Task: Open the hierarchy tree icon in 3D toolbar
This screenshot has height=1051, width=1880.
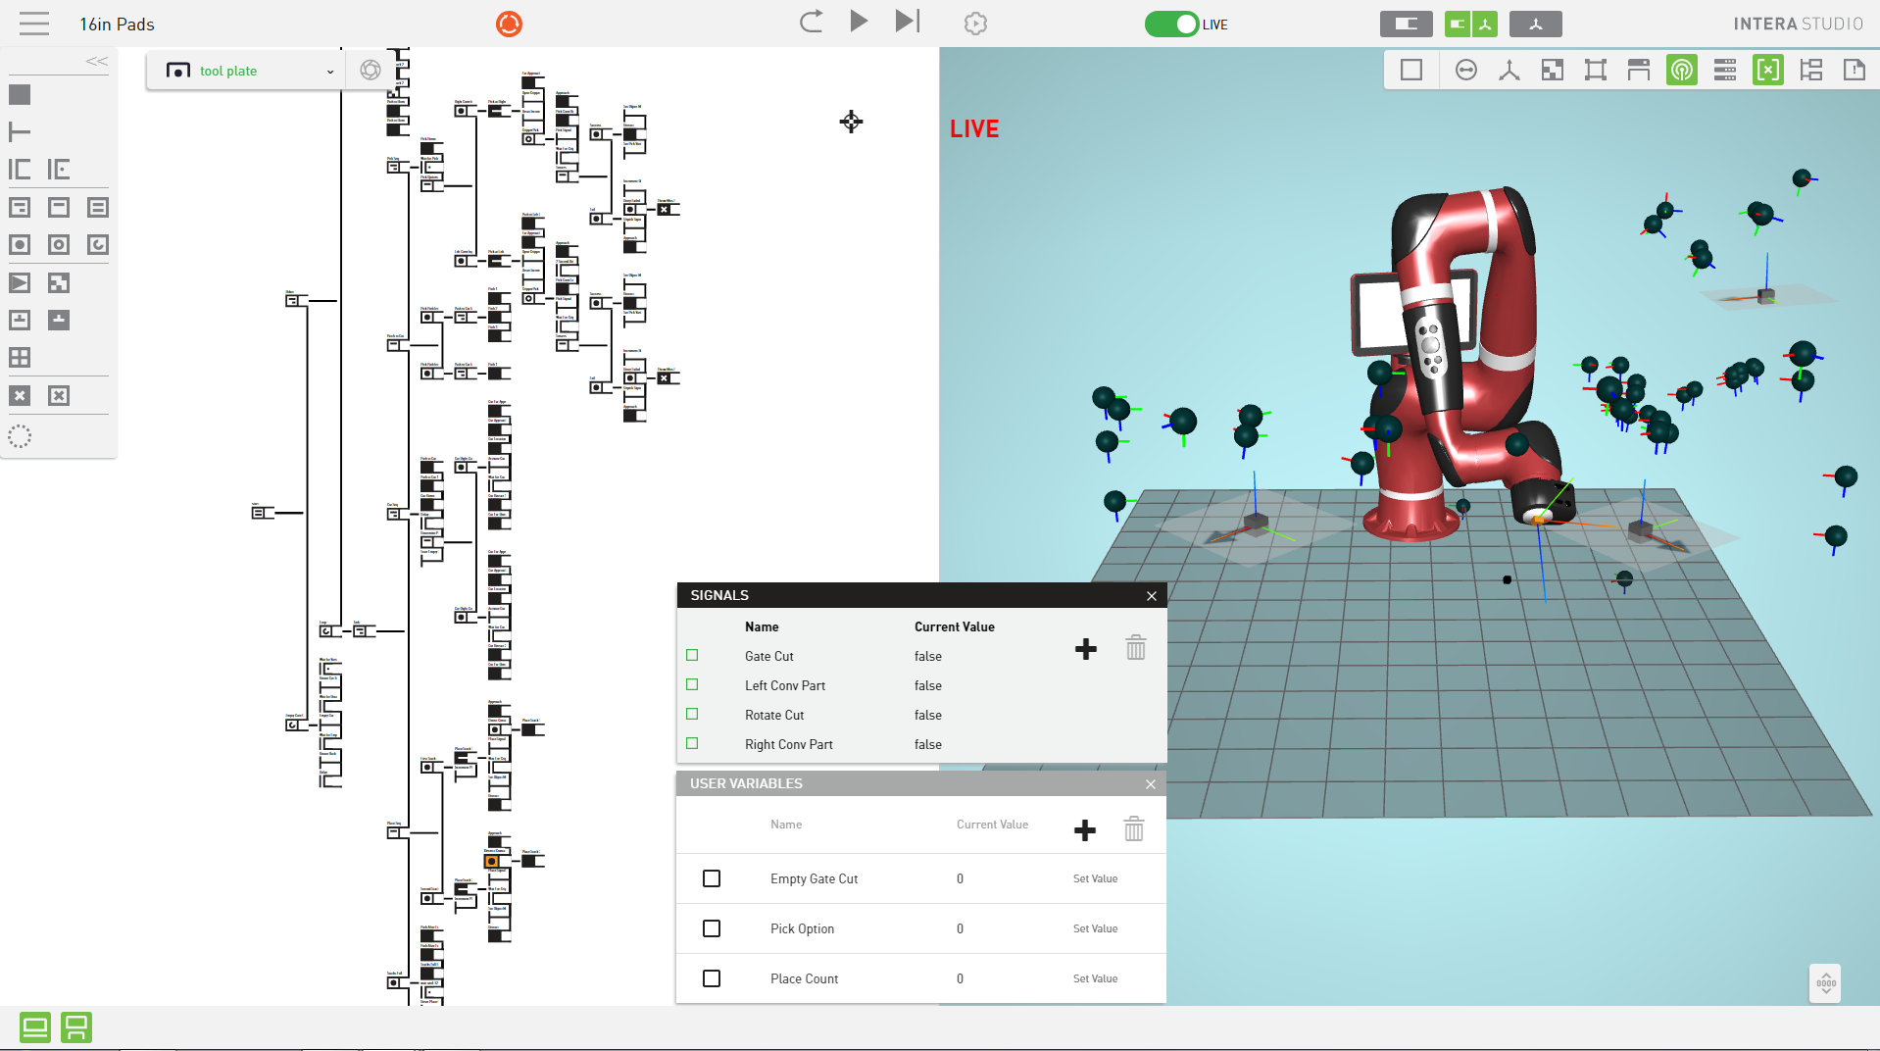Action: coord(1811,70)
